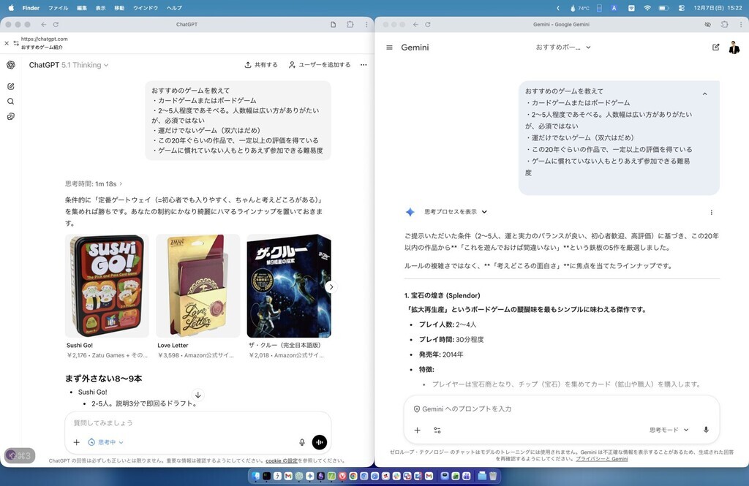This screenshot has width=749, height=486.
Task: Focus the 質問してみましょう input field
Action: coord(197,423)
